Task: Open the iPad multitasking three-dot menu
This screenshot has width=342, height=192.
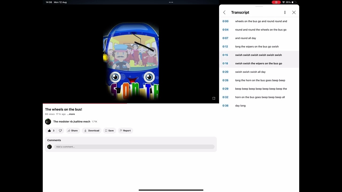Action: click(171, 2)
